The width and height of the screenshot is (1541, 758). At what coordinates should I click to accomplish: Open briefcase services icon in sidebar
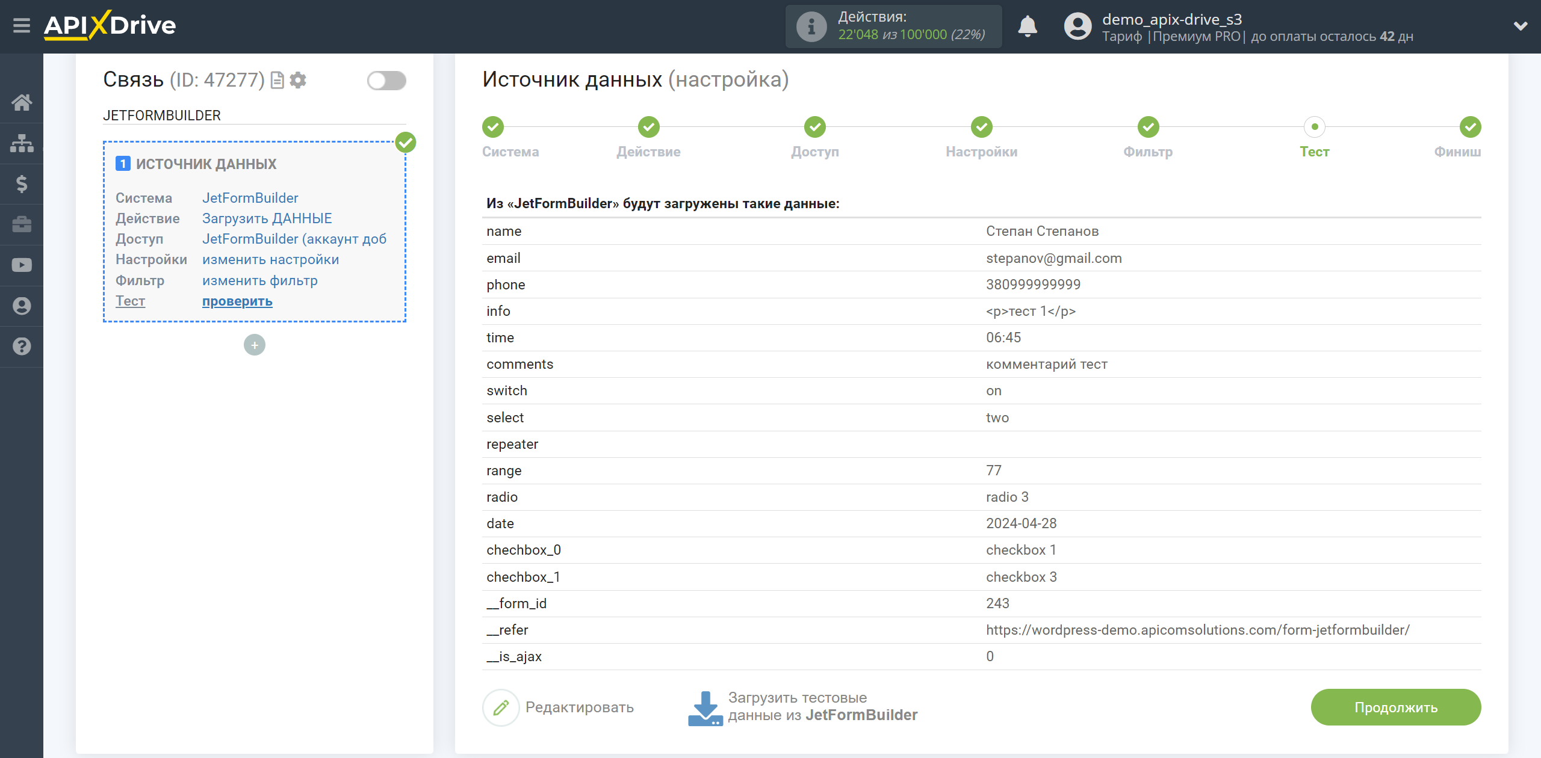[x=22, y=224]
